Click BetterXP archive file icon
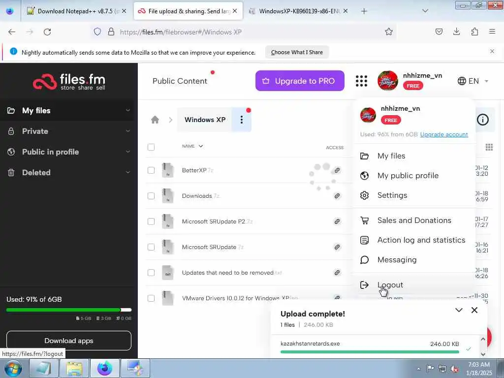Viewport: 504px width, 378px height. (167, 170)
